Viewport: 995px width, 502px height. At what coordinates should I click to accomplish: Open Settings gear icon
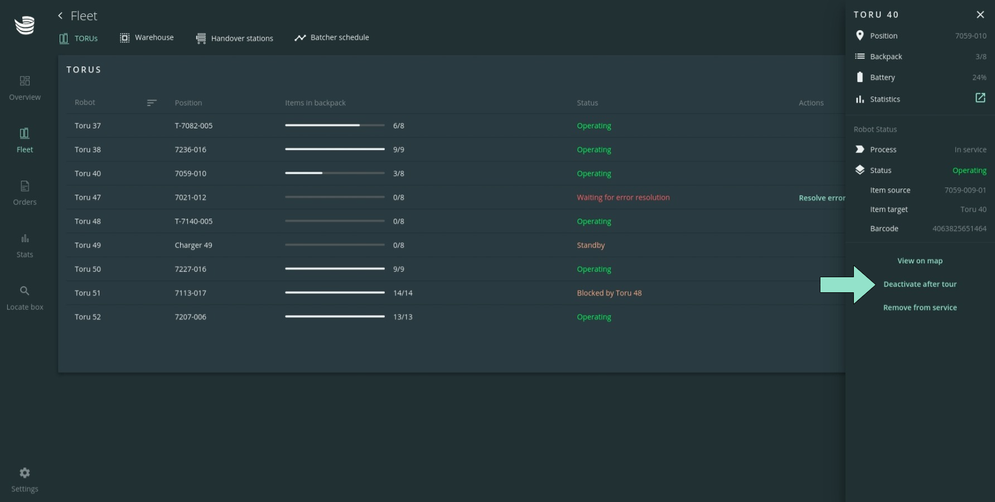click(x=25, y=473)
